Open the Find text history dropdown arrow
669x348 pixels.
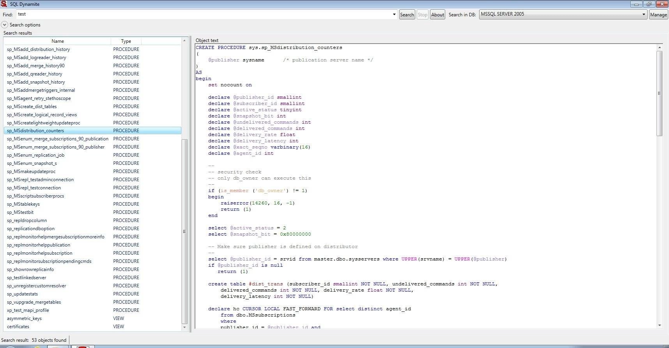(394, 14)
